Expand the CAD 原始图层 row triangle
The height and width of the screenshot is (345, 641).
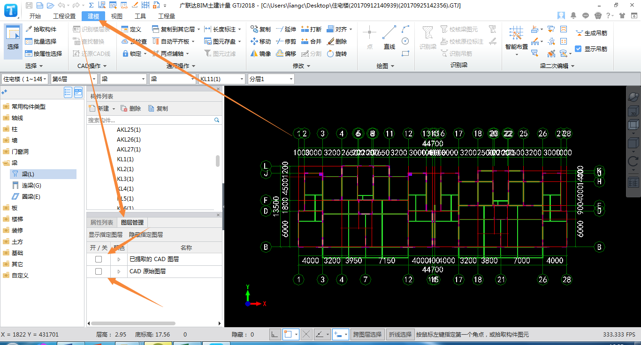click(119, 271)
